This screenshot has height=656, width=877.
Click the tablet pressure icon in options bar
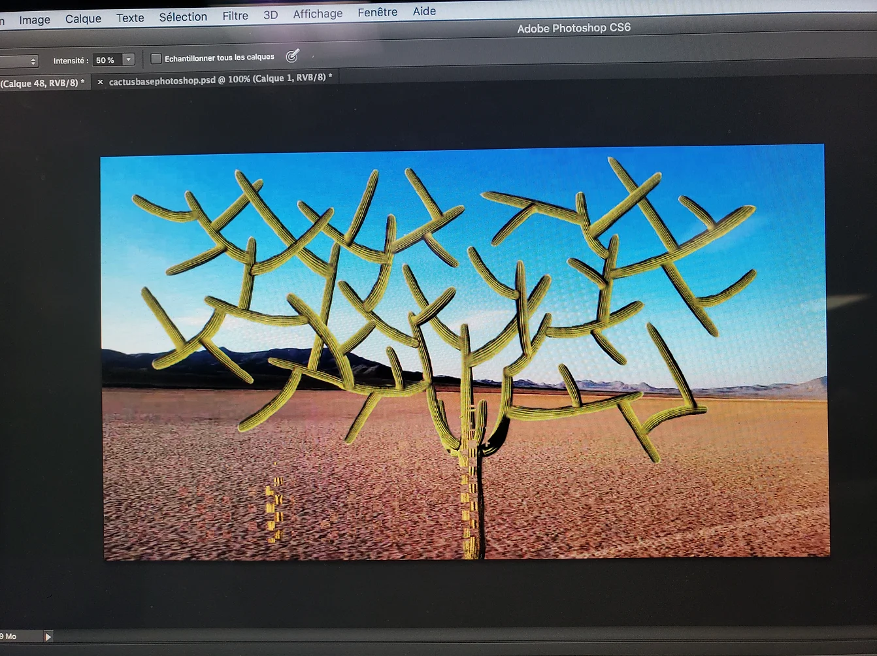(x=292, y=56)
